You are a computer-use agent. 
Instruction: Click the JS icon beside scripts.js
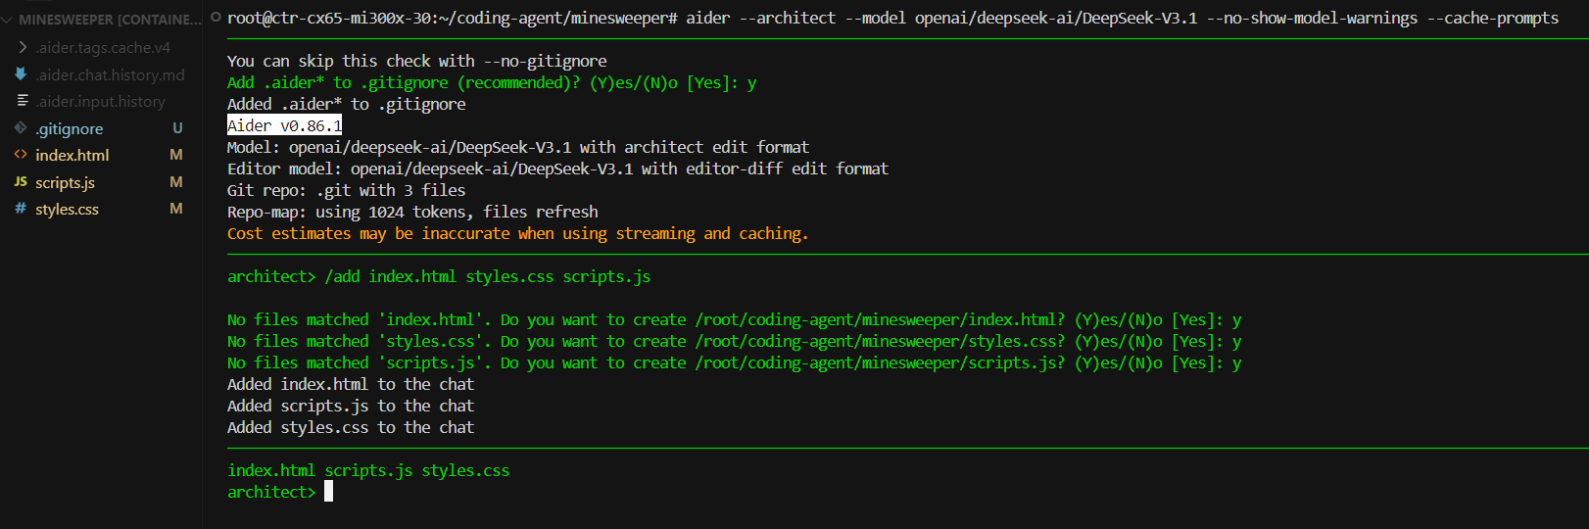(21, 182)
